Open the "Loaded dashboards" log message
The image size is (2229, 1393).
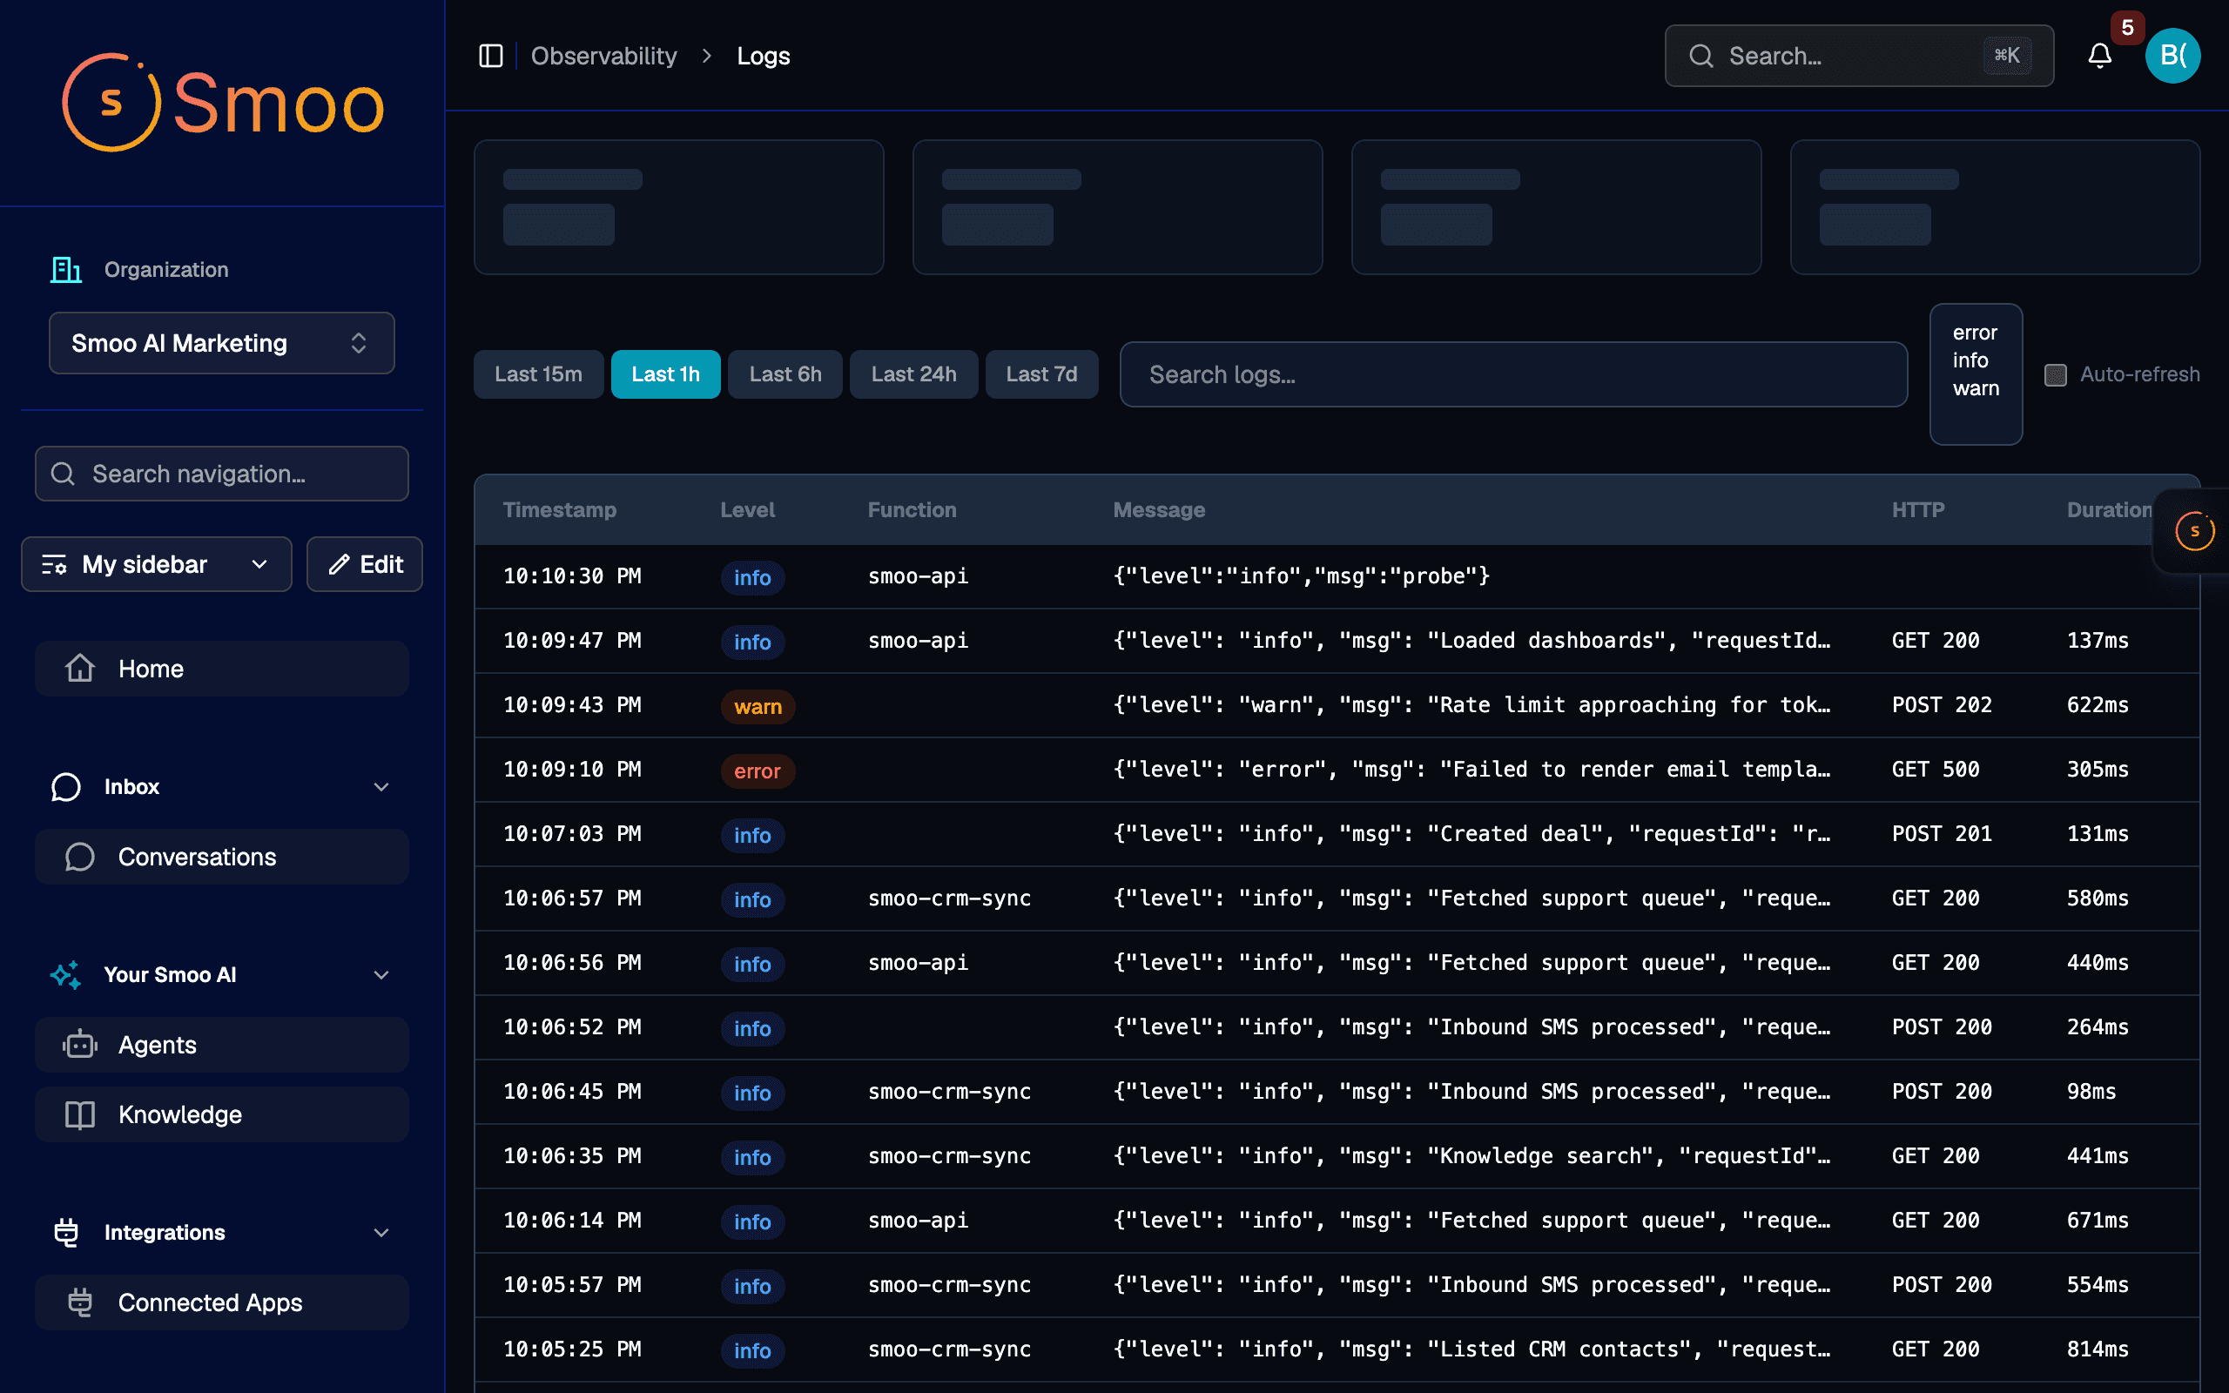pos(1471,640)
